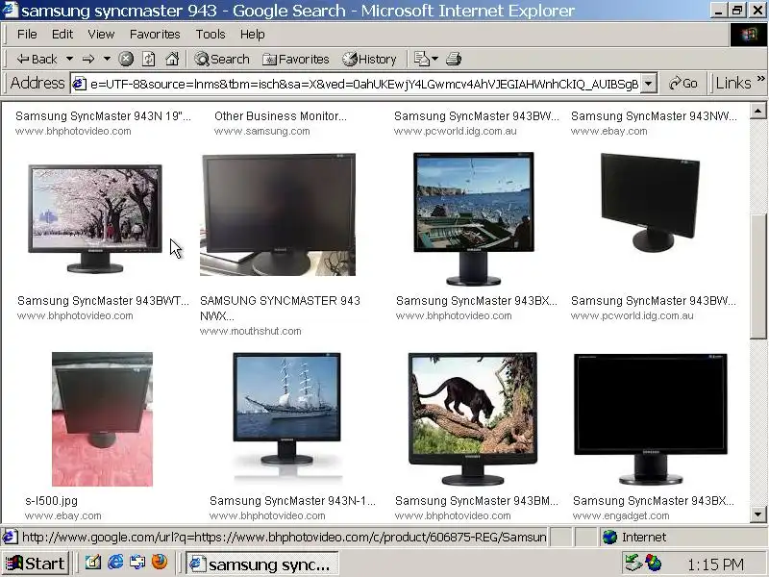The image size is (769, 577).
Task: Expand the Links toolbar chevron
Action: tap(760, 78)
